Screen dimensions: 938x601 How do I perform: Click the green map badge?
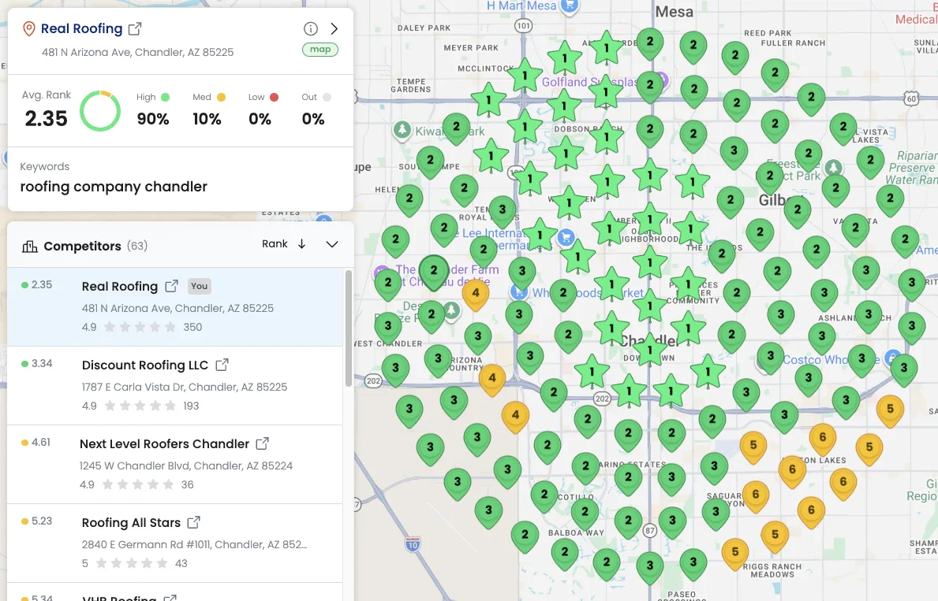coord(320,50)
